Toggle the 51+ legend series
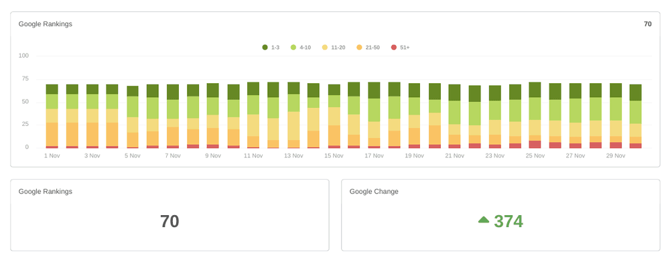 click(401, 48)
